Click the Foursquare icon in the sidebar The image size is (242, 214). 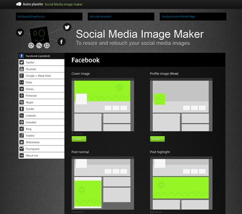(x=22, y=149)
